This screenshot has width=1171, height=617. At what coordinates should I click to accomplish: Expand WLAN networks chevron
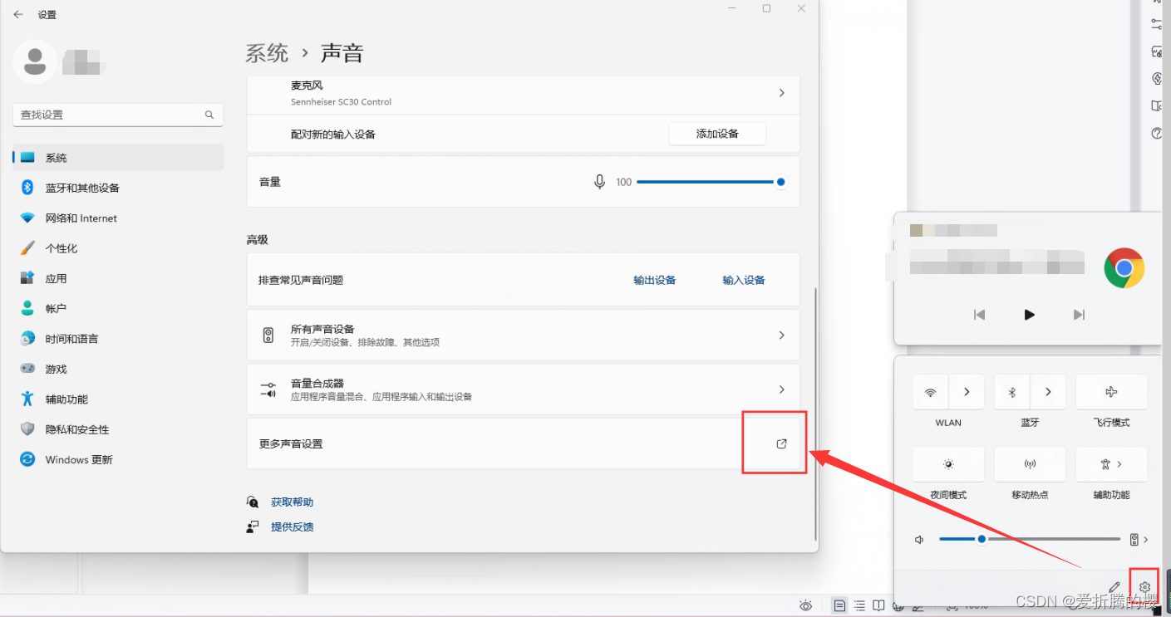967,392
